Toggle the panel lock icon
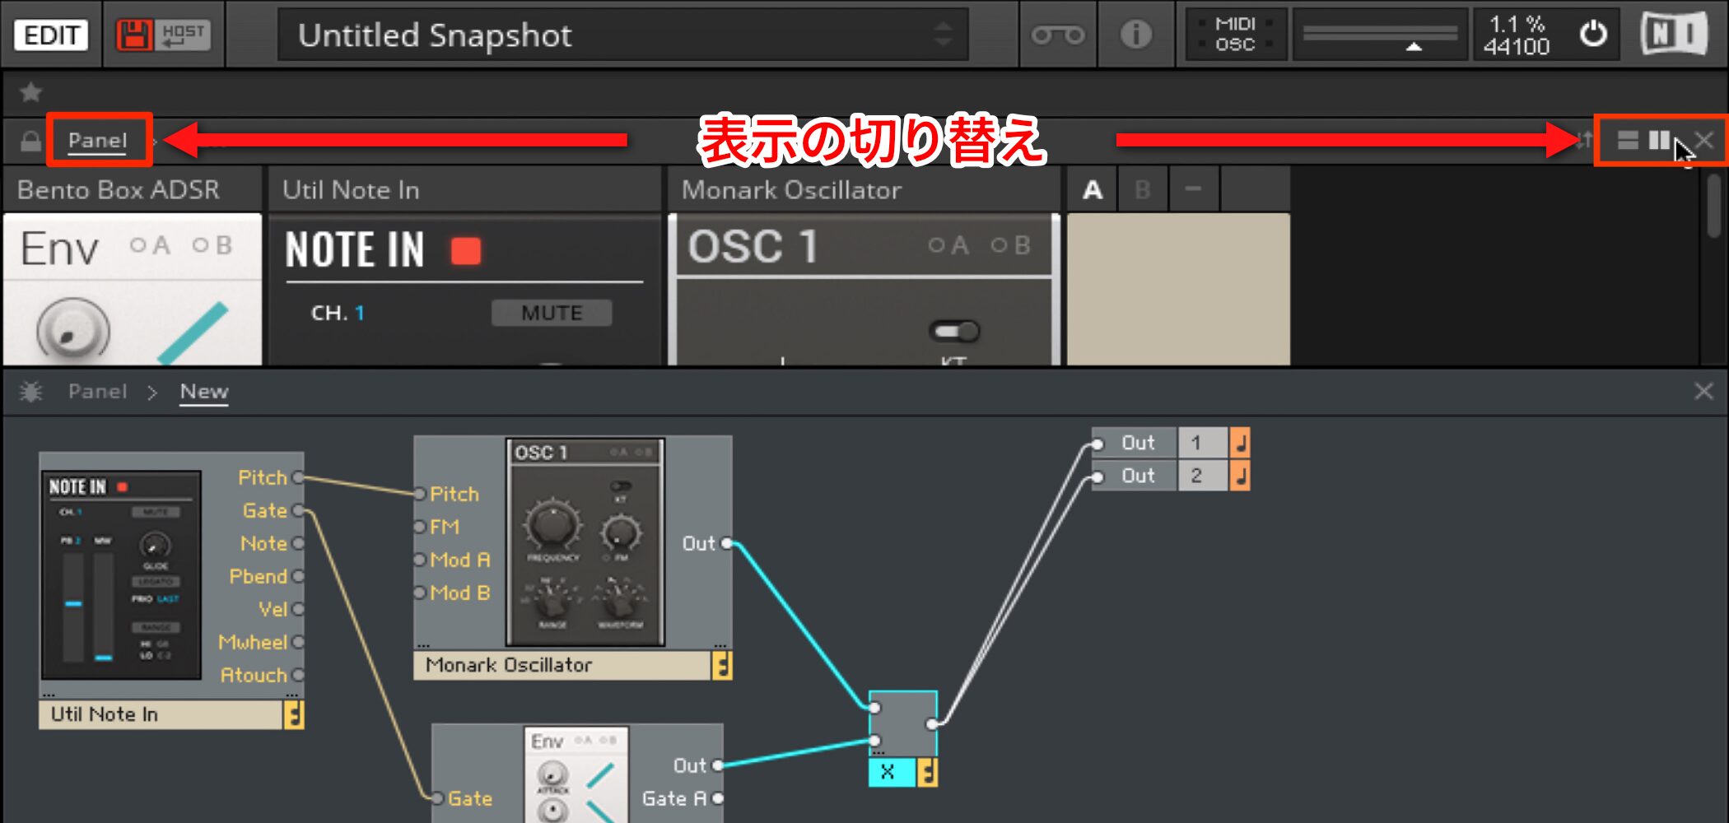Image resolution: width=1729 pixels, height=823 pixels. pyautogui.click(x=30, y=141)
